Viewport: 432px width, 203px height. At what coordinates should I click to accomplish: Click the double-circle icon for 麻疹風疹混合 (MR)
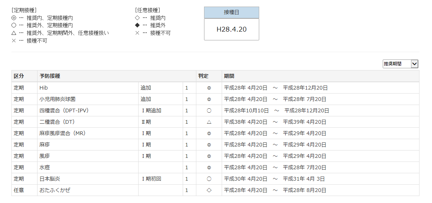209,133
